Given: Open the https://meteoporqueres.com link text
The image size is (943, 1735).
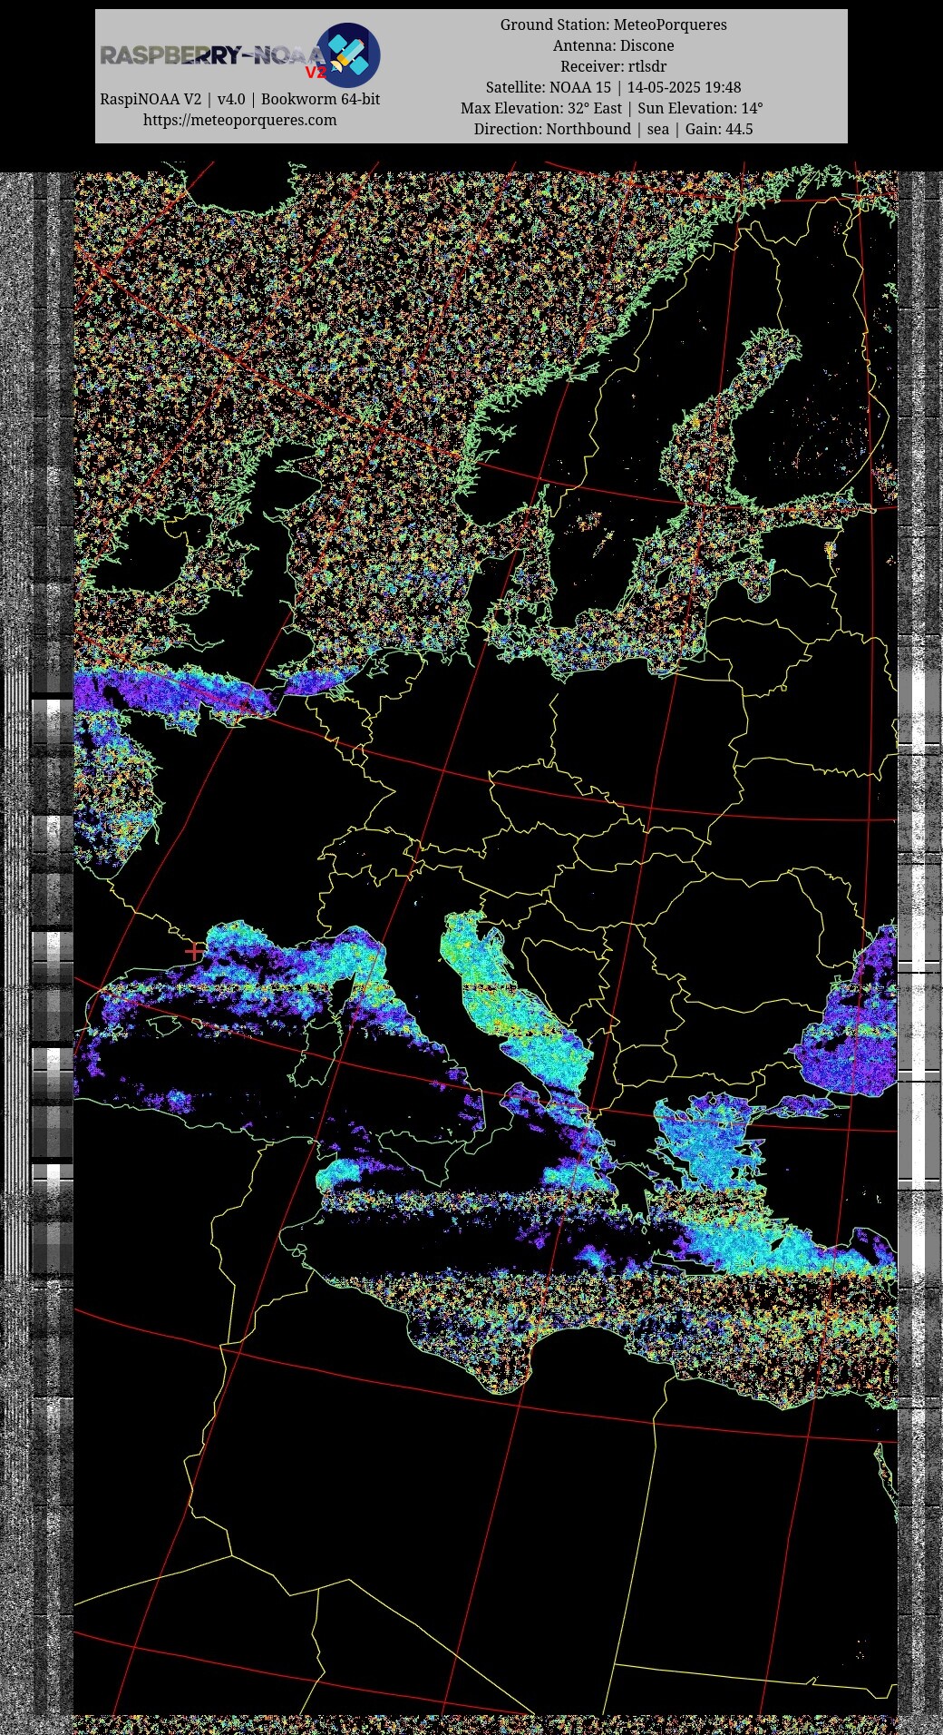Looking at the screenshot, I should click(239, 120).
